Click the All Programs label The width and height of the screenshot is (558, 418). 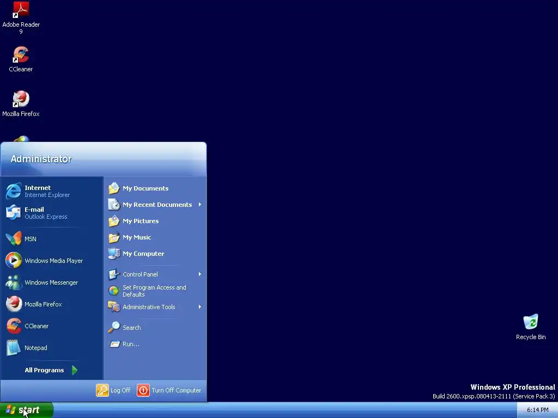coord(44,370)
